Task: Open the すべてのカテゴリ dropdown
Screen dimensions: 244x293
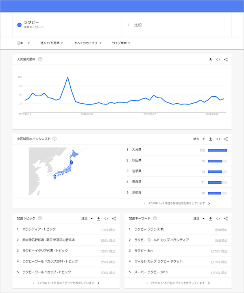Action: [87, 43]
